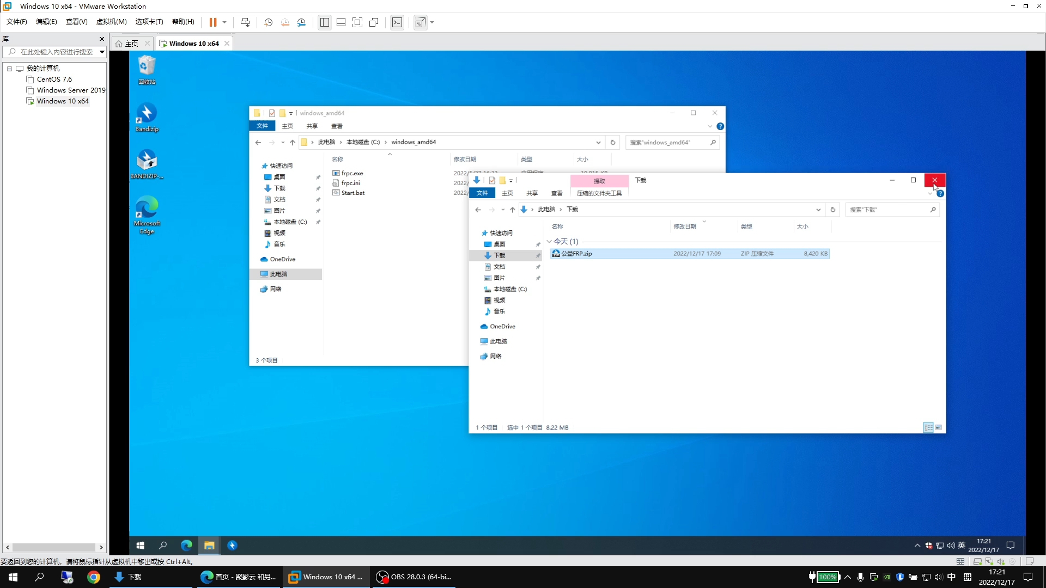
Task: Open guest notification center icon
Action: pyautogui.click(x=1011, y=546)
